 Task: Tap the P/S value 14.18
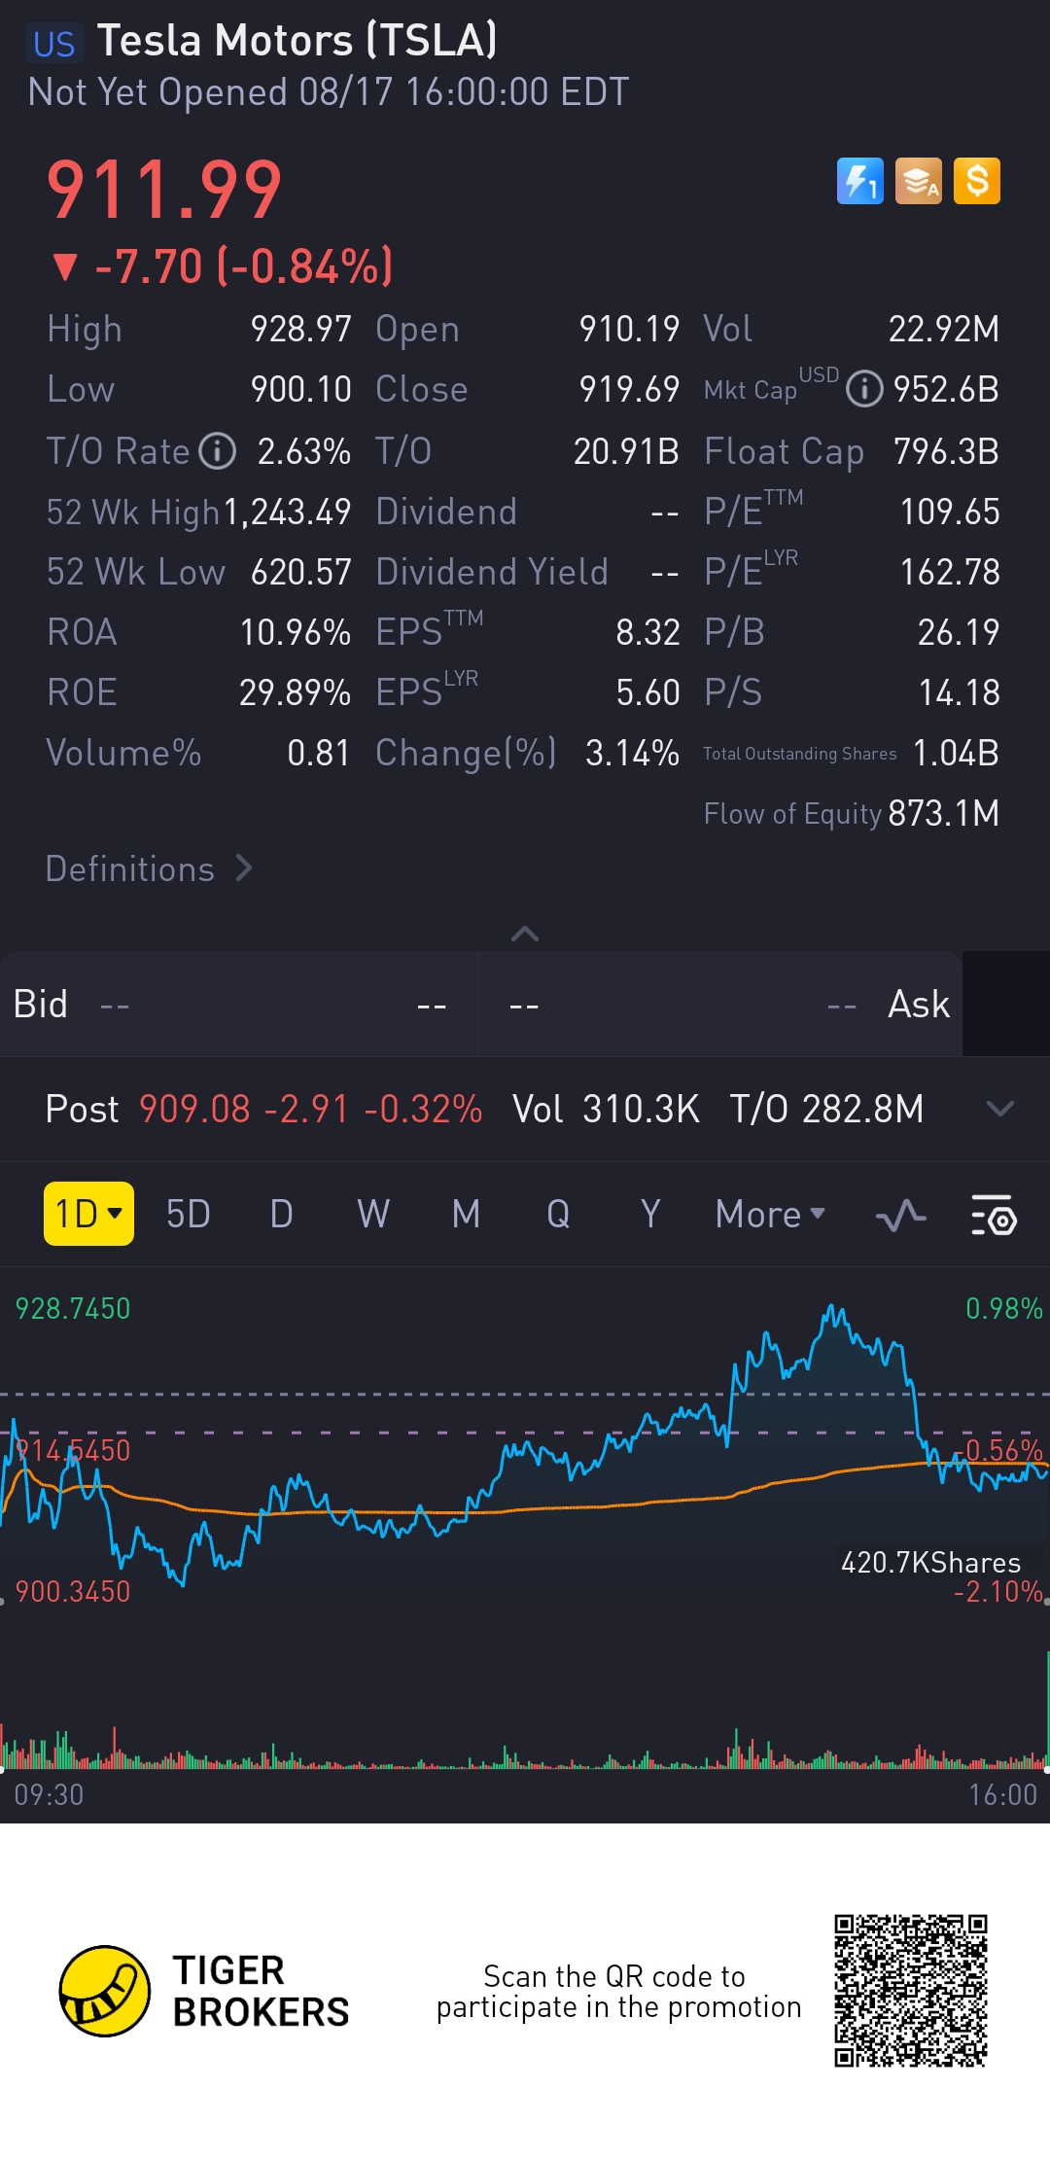click(959, 693)
